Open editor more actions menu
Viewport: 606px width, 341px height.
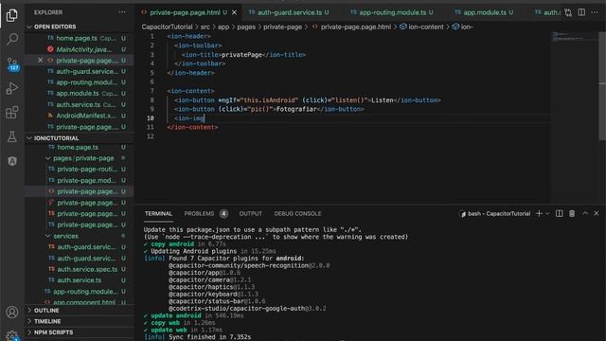point(595,12)
